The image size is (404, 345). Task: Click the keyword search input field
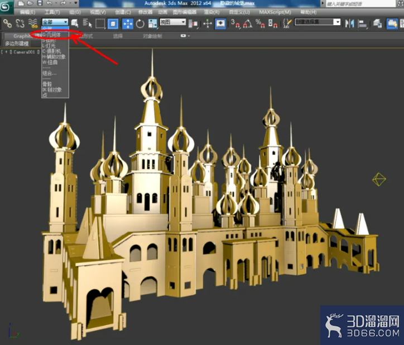click(360, 3)
